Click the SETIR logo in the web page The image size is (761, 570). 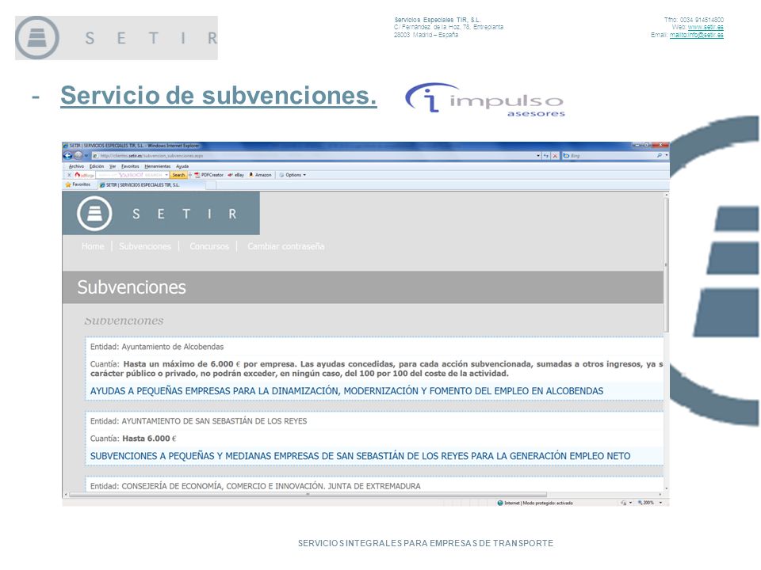click(161, 214)
